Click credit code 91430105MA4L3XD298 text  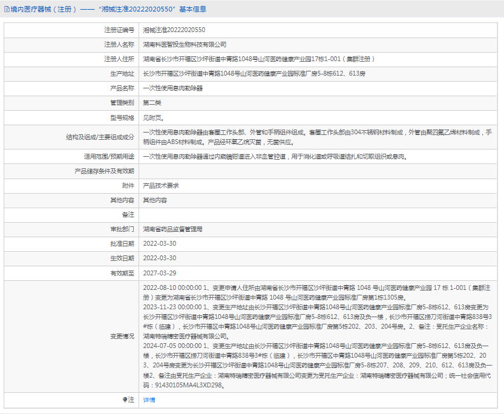click(x=188, y=385)
